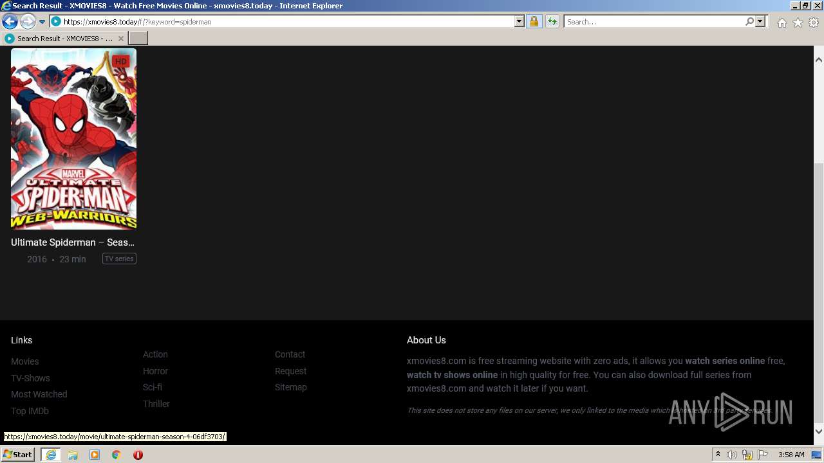Open the TV-Shows footer link
Screen dimensions: 824x463
click(30, 378)
